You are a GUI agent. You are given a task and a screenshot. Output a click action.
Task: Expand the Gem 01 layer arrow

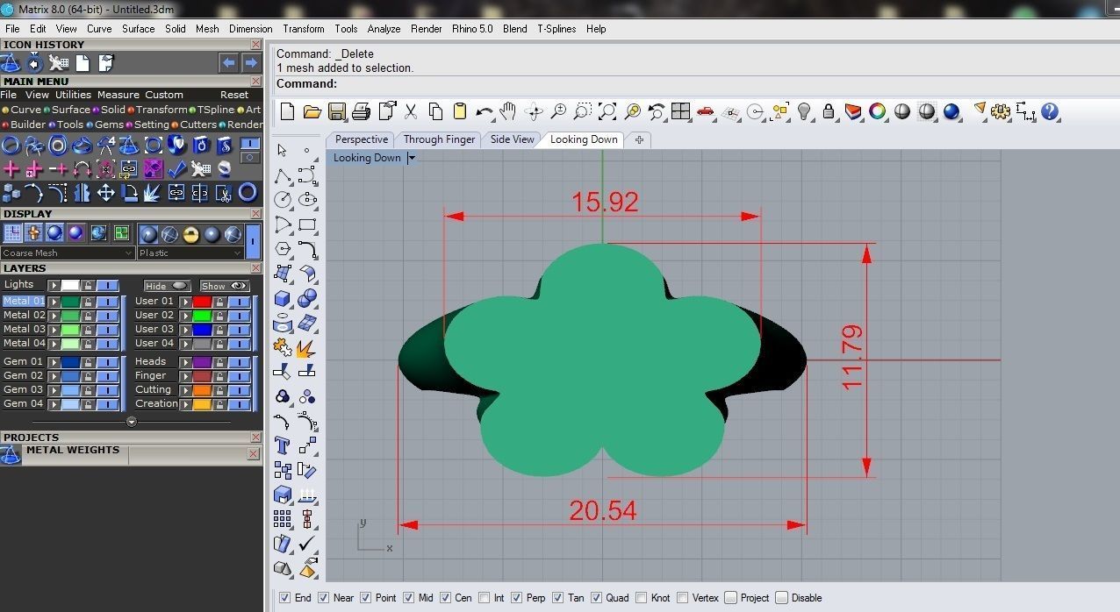click(x=54, y=362)
